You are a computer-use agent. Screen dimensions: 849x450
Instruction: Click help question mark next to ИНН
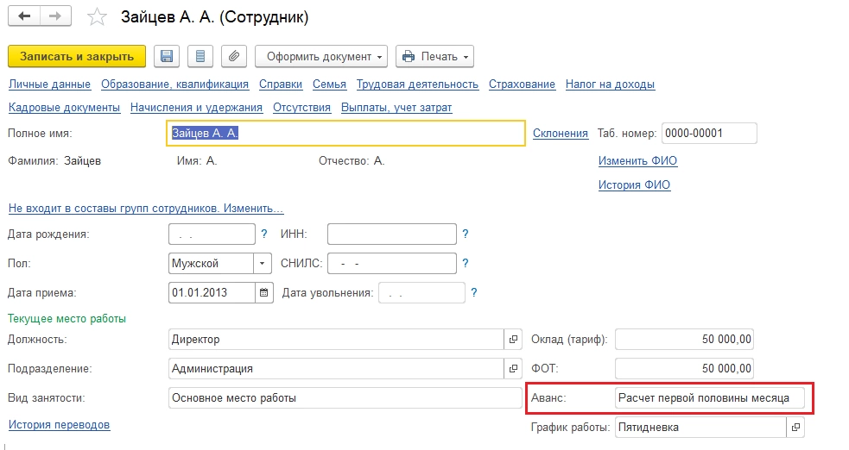pyautogui.click(x=466, y=234)
